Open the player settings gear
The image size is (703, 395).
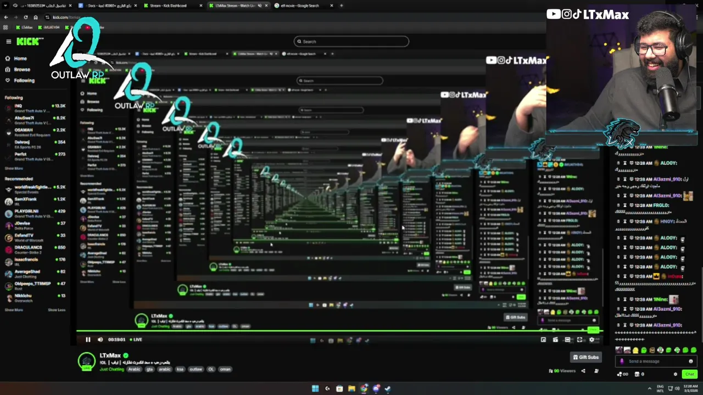click(x=592, y=340)
